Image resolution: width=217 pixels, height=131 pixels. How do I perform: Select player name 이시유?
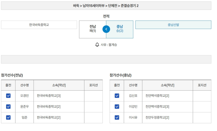tap(133, 117)
